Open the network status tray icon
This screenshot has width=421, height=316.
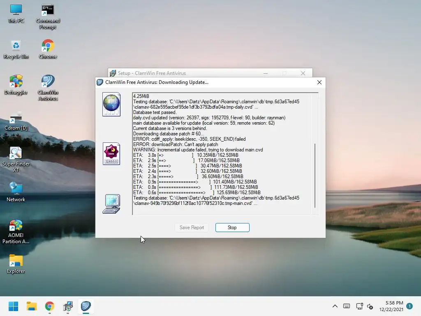pos(359,306)
